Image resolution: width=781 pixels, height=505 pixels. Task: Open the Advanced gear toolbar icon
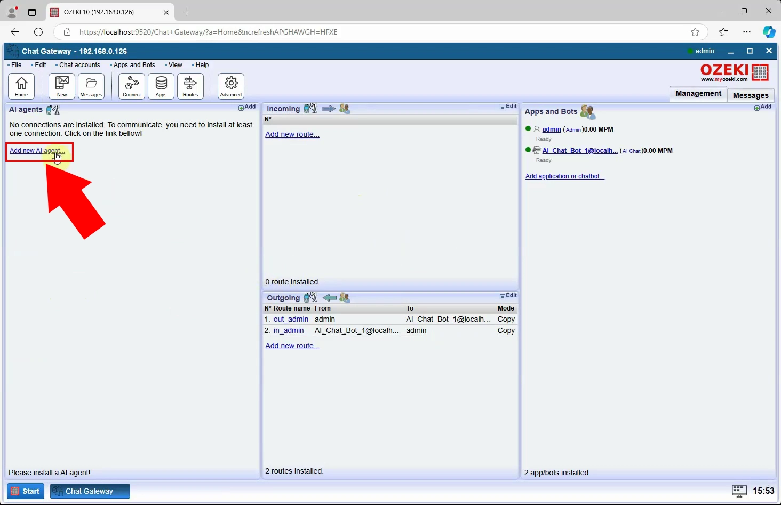point(231,86)
